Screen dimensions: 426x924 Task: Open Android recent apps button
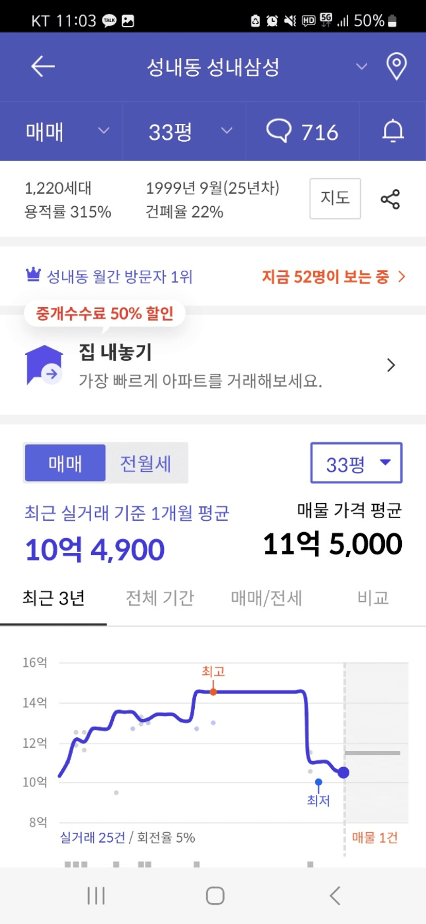[96, 896]
